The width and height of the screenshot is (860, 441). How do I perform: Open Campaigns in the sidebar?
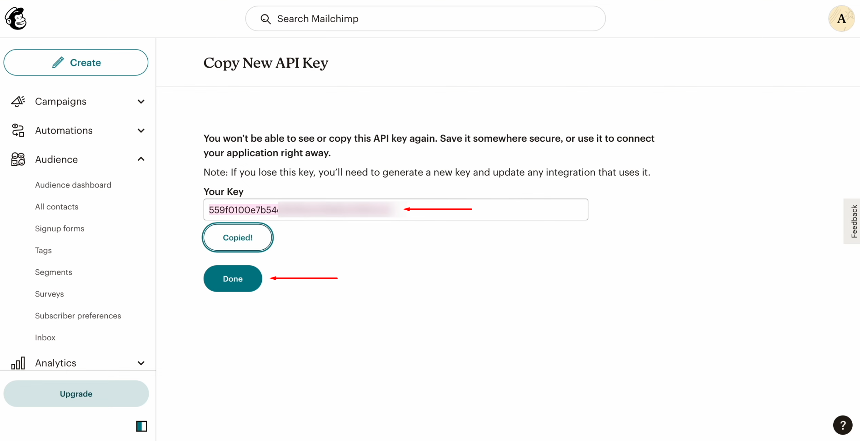60,101
